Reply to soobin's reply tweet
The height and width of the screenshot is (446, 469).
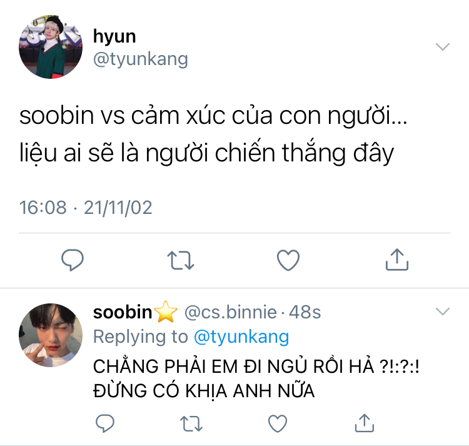[105, 423]
